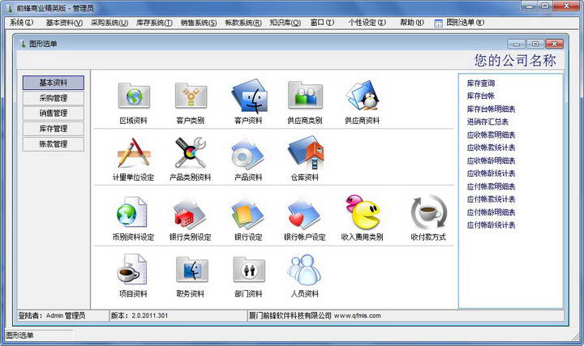The width and height of the screenshot is (584, 346).
Task: Open the 项目资料 coffee document icon
Action: point(132,270)
